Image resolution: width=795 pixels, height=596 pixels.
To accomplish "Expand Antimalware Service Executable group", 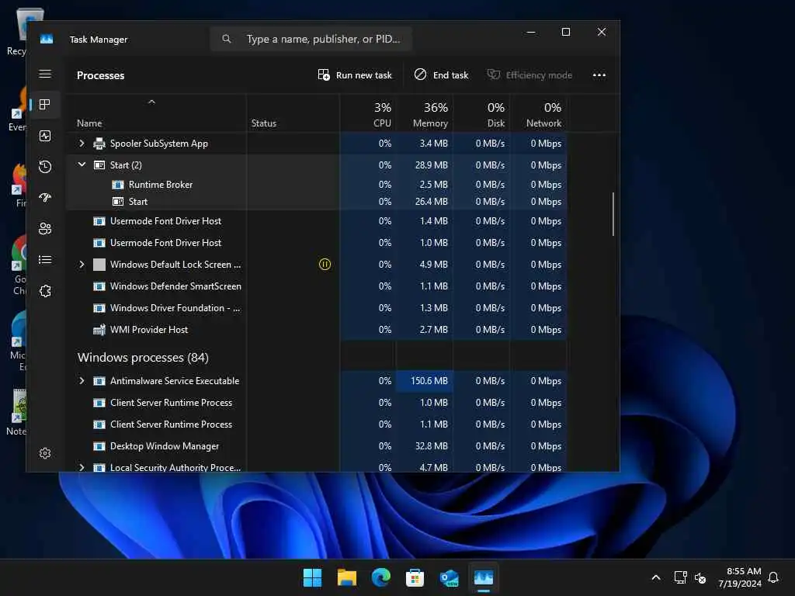I will click(x=82, y=380).
